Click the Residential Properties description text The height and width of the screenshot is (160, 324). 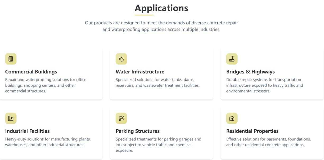tap(268, 142)
